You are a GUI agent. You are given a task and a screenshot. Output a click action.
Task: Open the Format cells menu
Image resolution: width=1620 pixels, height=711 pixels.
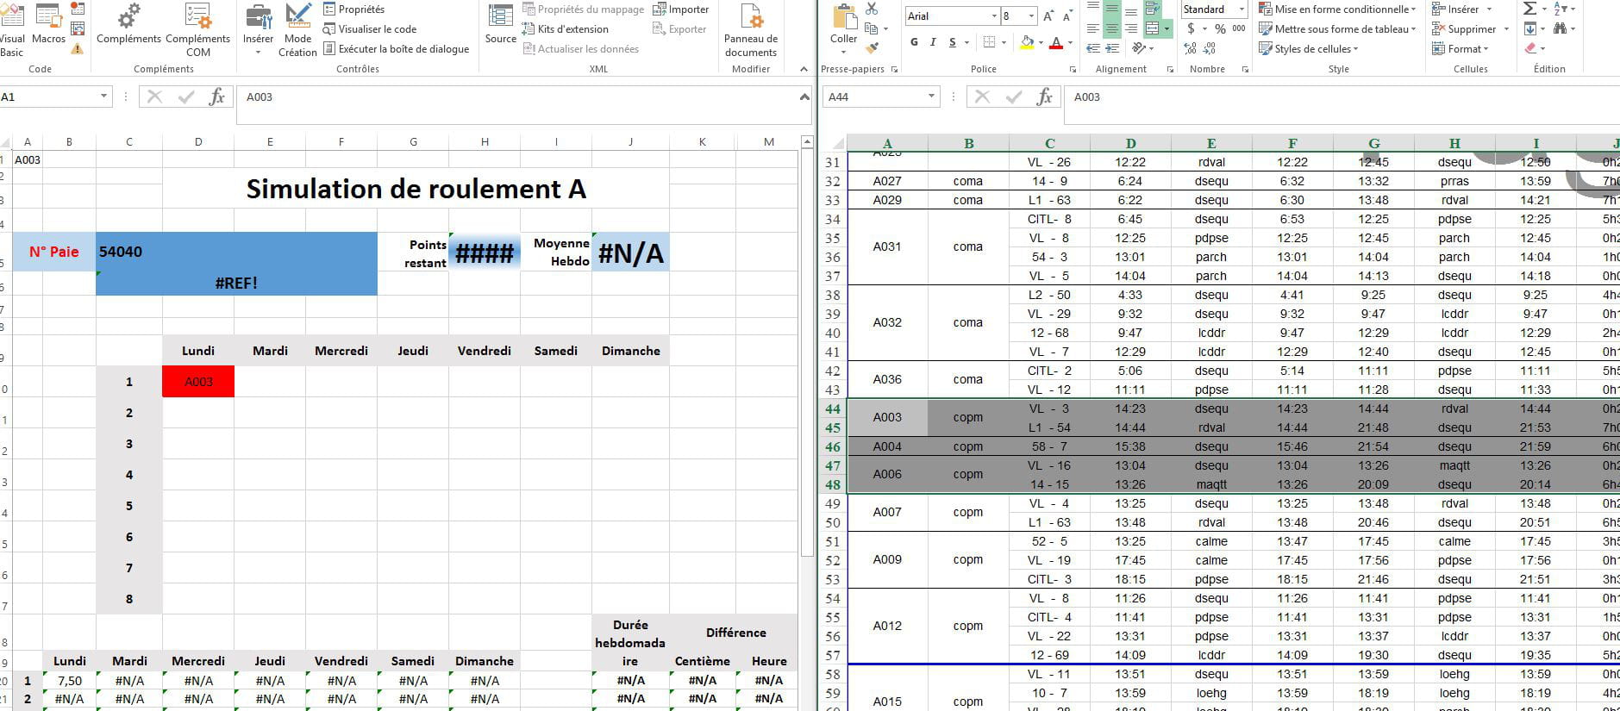coord(1462,48)
